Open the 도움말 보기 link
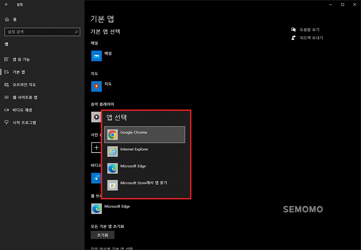 (310, 30)
